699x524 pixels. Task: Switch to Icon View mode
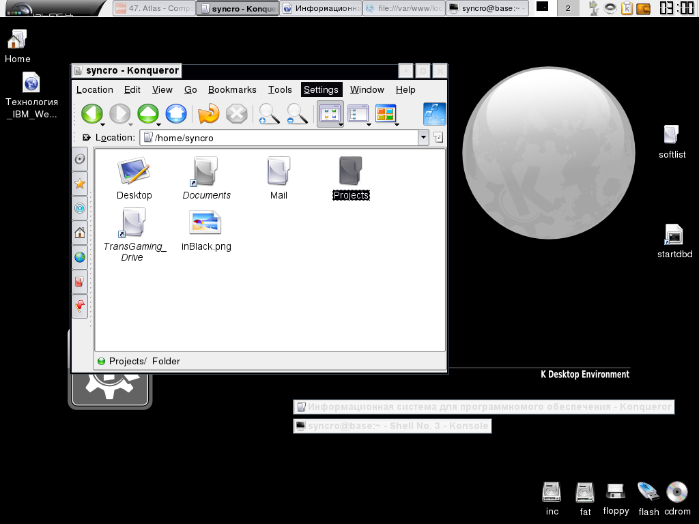click(x=329, y=114)
